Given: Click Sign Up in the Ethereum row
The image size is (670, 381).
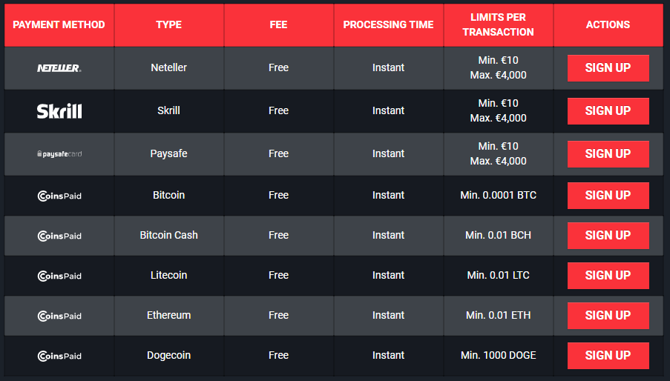Looking at the screenshot, I should tap(608, 316).
